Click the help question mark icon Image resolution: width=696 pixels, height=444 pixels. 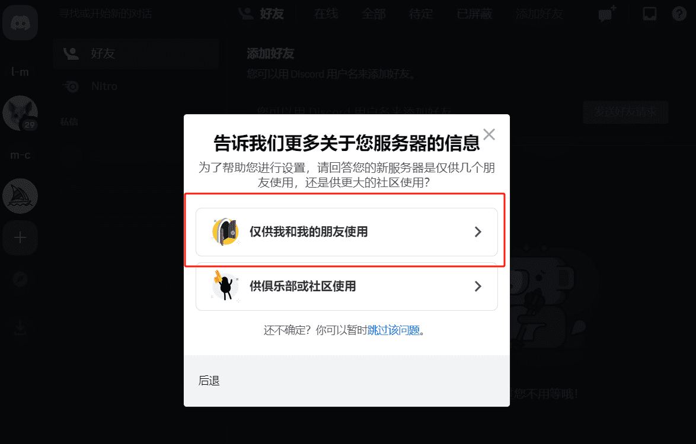click(679, 14)
